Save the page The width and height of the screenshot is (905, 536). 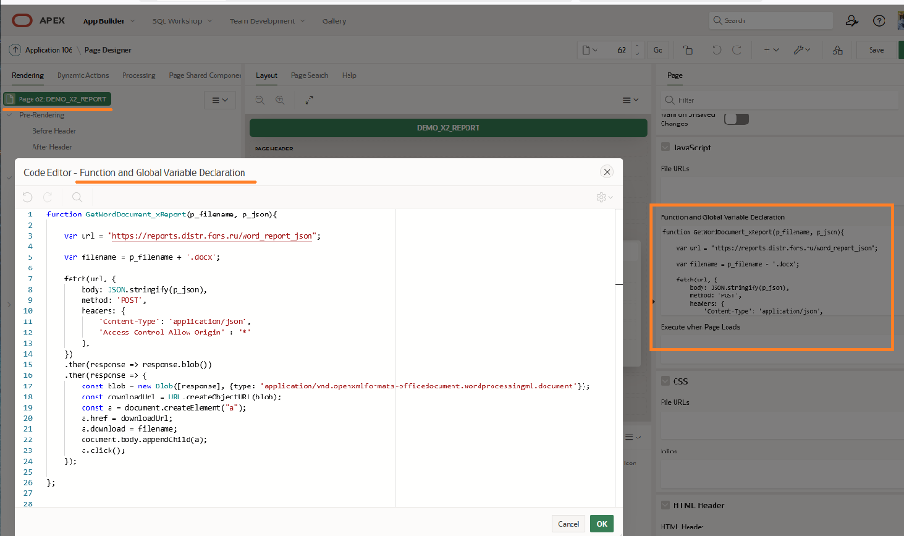click(x=875, y=50)
